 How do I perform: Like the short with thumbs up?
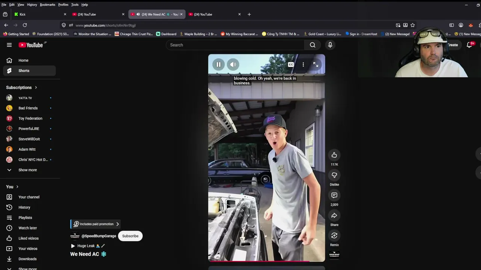pyautogui.click(x=334, y=155)
